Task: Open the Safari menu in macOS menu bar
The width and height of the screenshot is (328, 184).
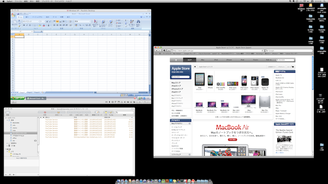Action: (10, 1)
